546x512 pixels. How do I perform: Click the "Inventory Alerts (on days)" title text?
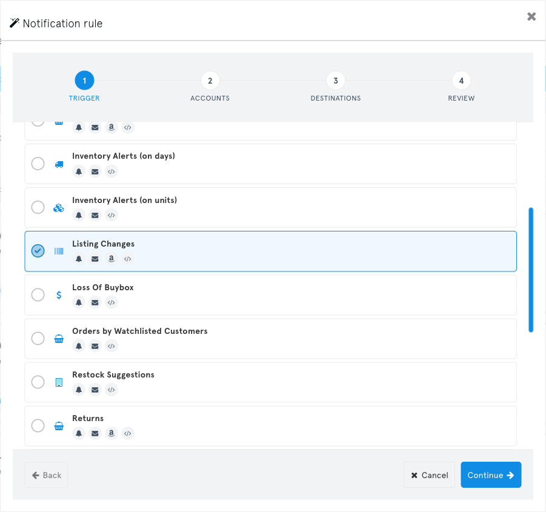pos(124,156)
